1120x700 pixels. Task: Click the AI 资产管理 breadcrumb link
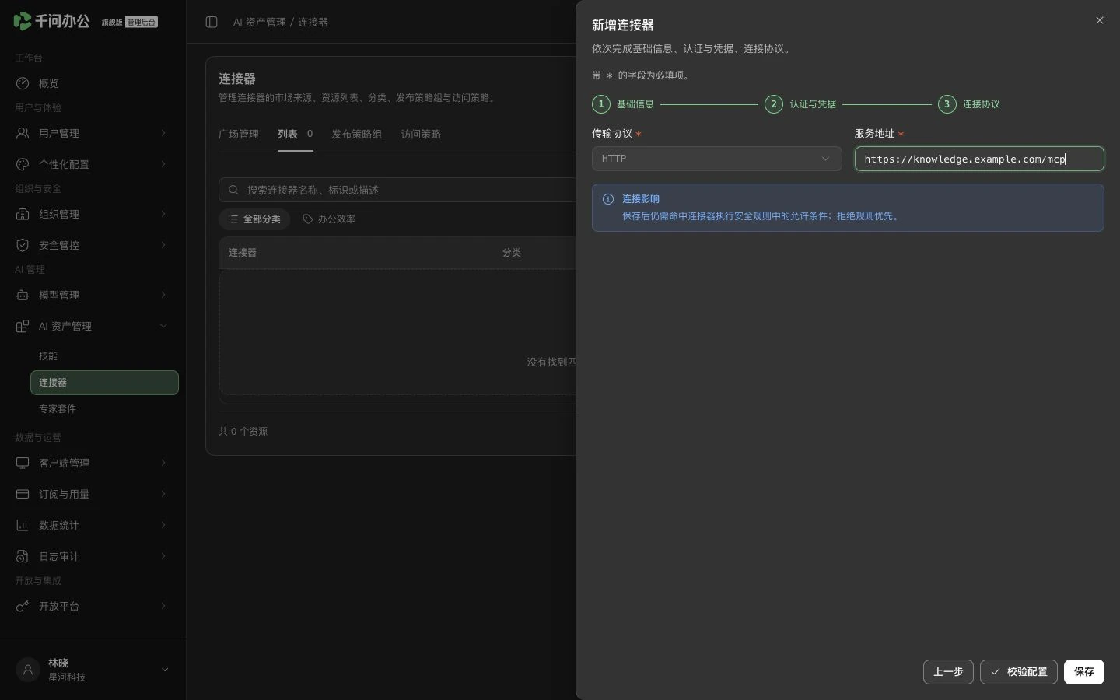(x=259, y=22)
